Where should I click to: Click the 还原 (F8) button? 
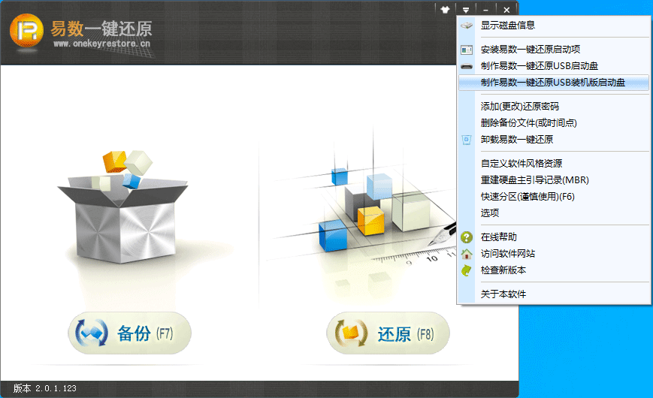388,333
